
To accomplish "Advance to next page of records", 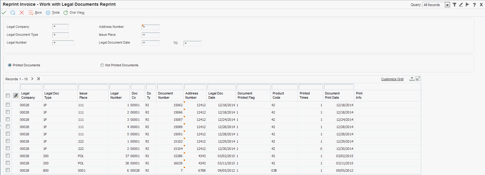I will tap(32, 79).
